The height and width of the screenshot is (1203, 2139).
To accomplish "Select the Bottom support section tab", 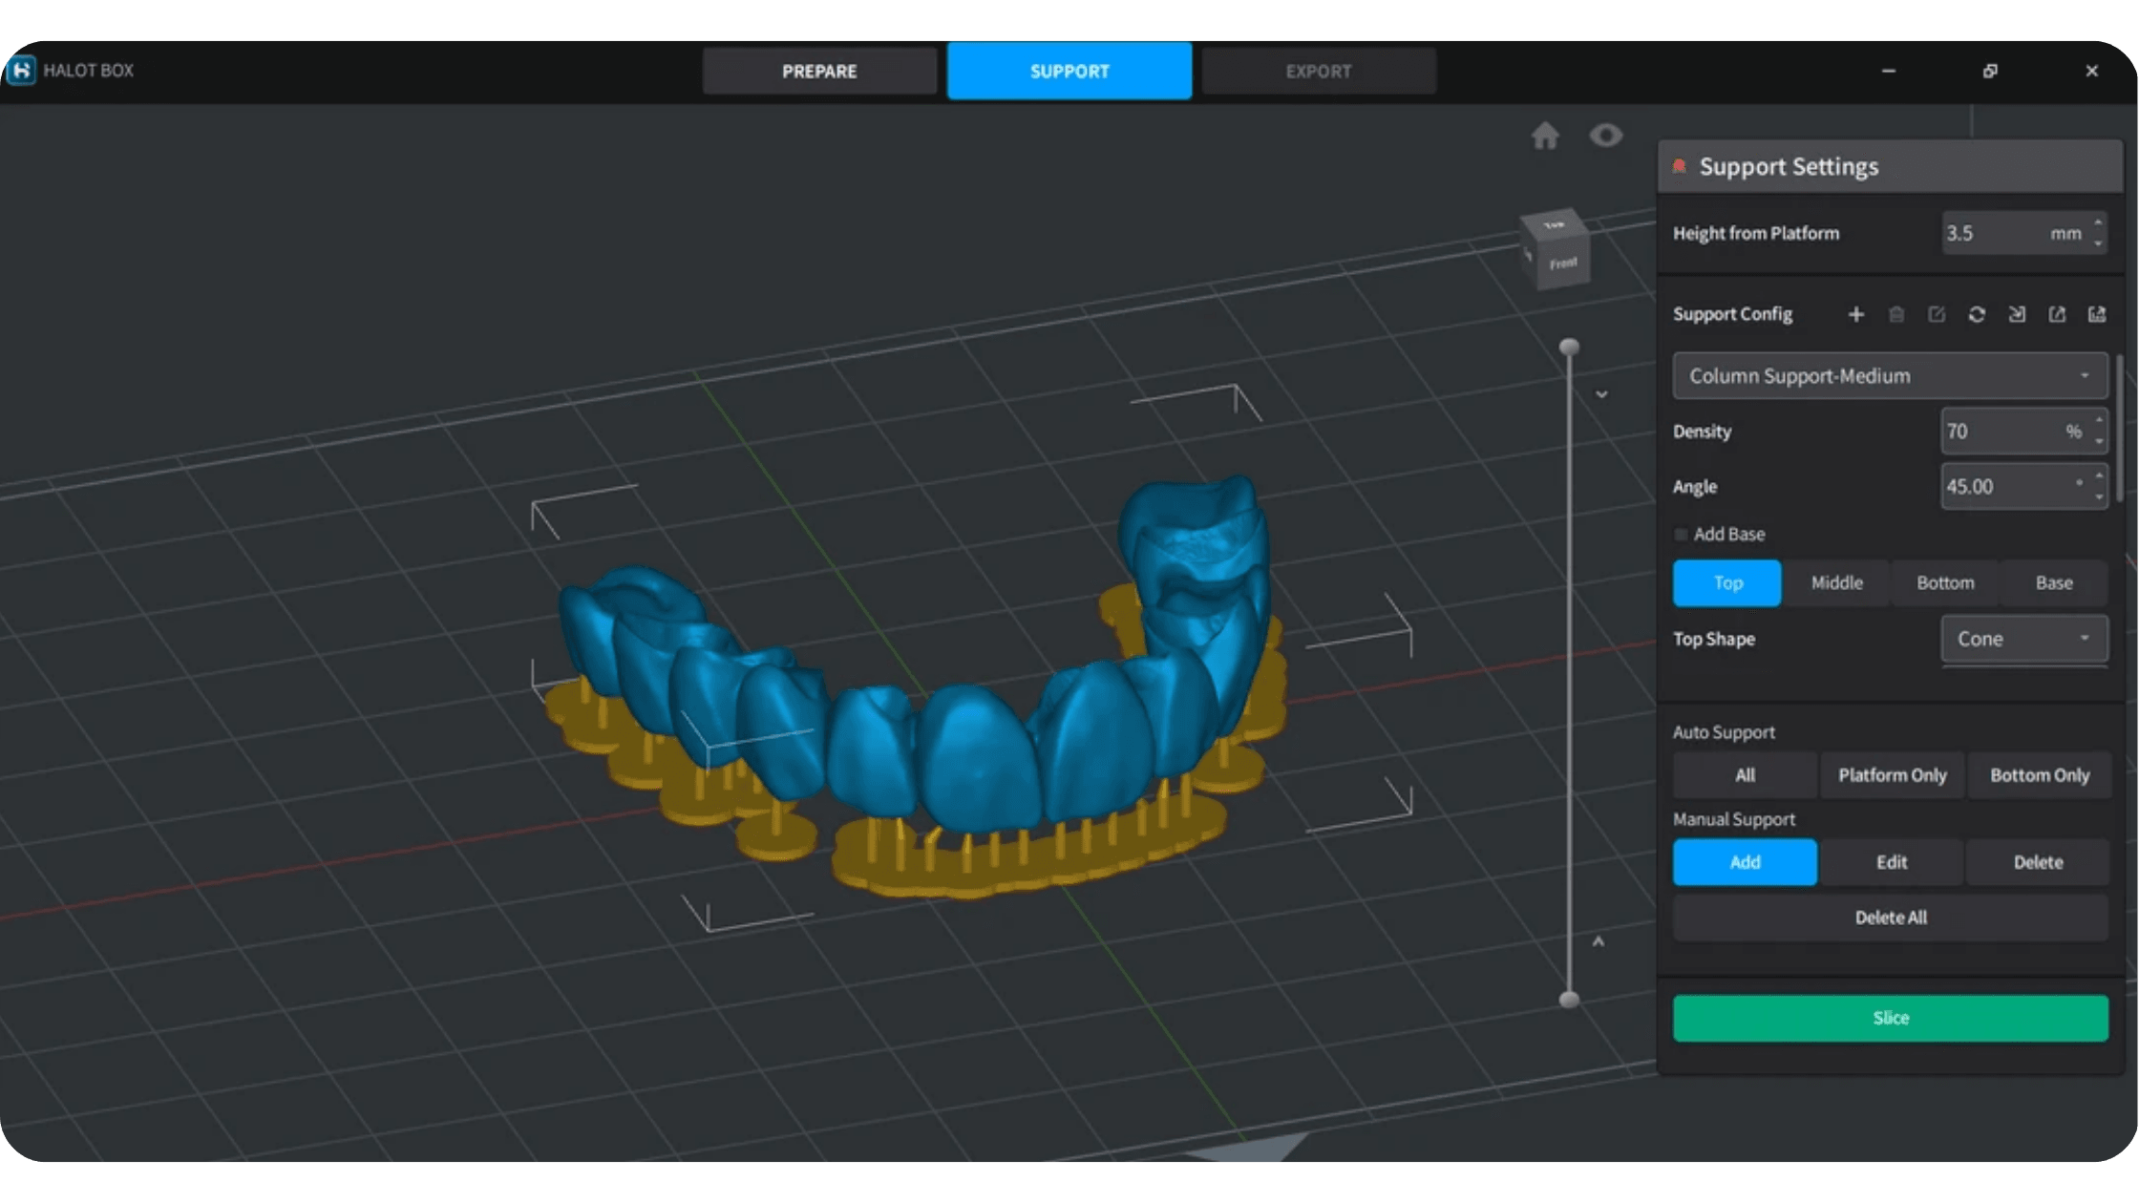I will (1945, 582).
